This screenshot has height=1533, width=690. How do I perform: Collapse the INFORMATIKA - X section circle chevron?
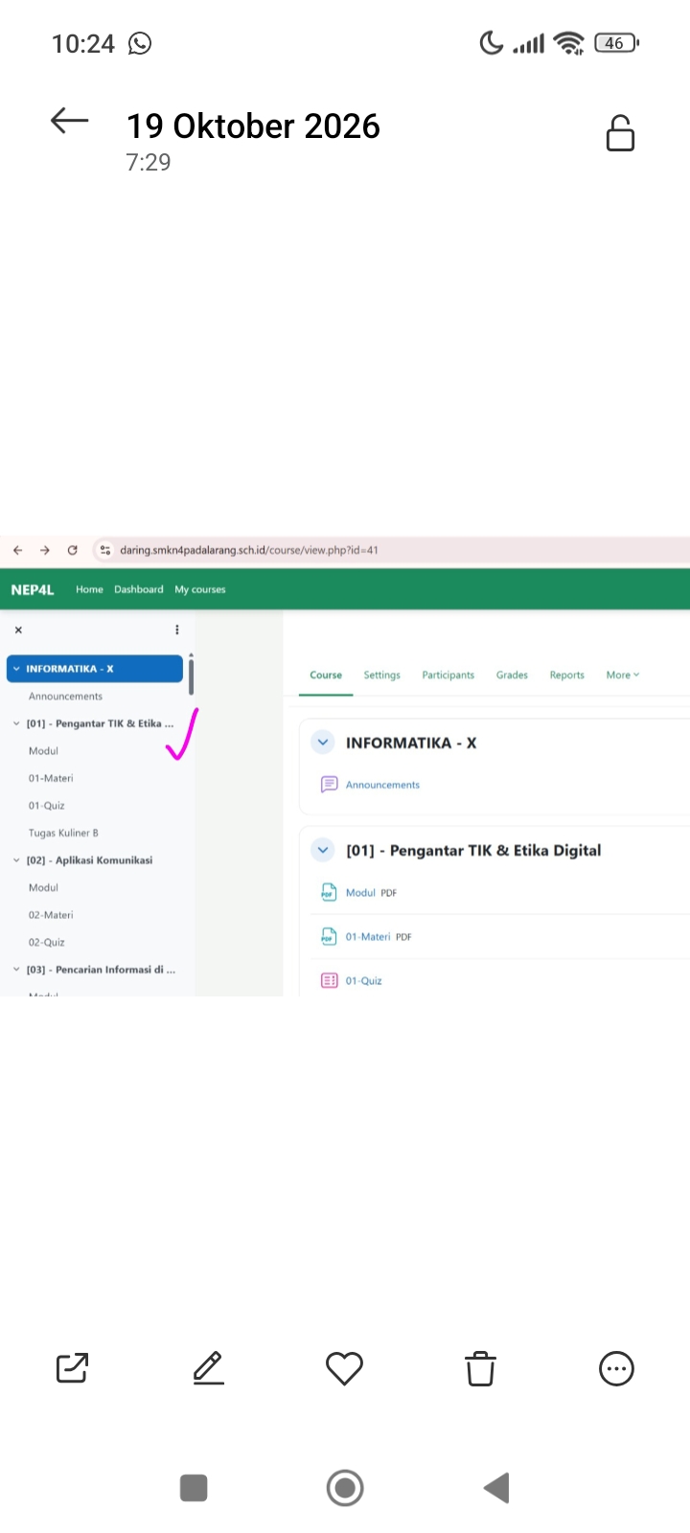pos(323,743)
